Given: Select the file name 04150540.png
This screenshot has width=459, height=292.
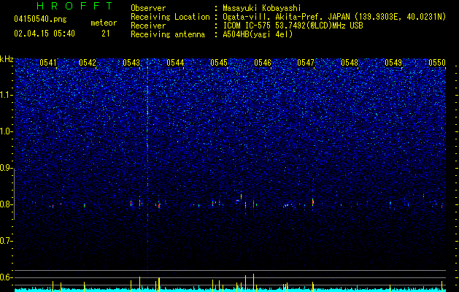Looking at the screenshot, I should click(x=40, y=20).
